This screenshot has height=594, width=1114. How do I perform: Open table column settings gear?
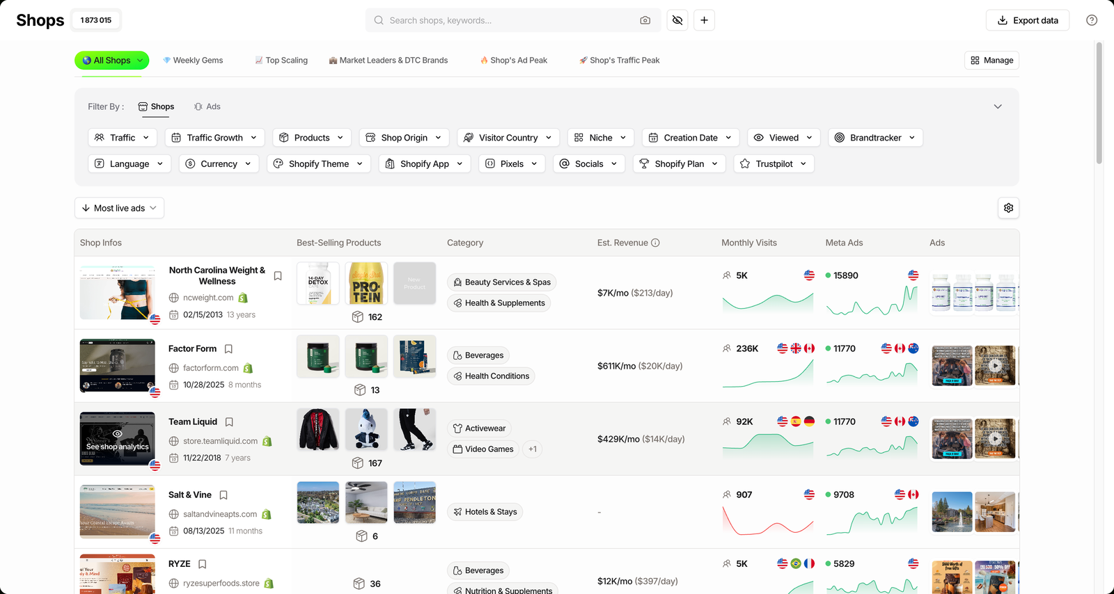1008,208
